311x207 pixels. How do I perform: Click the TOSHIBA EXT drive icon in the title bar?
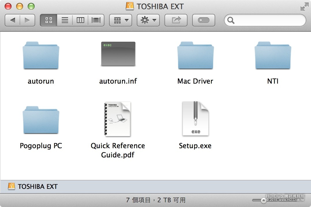coord(130,6)
